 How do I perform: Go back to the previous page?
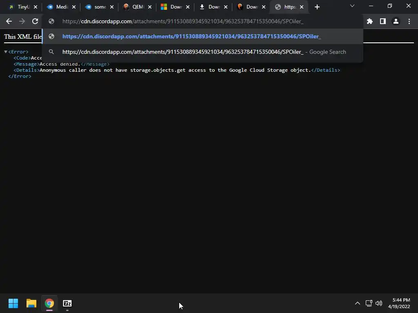[9, 21]
